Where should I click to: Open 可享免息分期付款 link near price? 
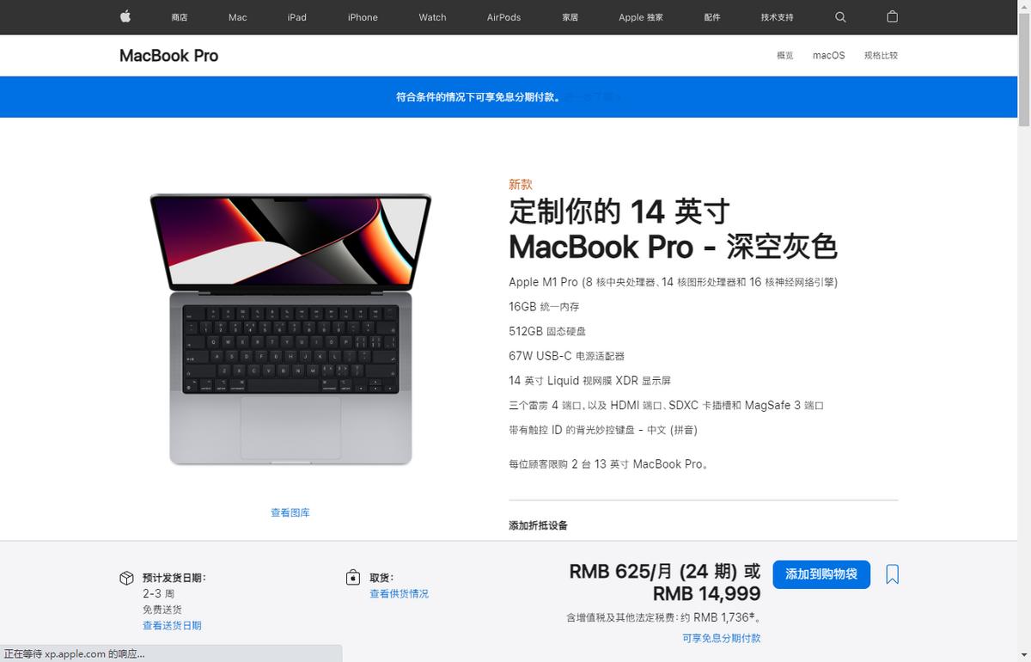tap(722, 638)
